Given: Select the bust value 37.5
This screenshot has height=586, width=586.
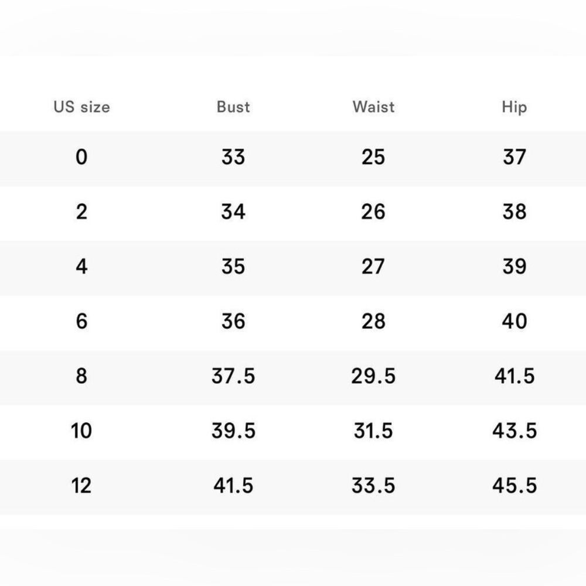Looking at the screenshot, I should point(233,376).
